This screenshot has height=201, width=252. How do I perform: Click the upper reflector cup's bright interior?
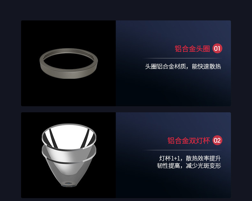click(x=69, y=135)
